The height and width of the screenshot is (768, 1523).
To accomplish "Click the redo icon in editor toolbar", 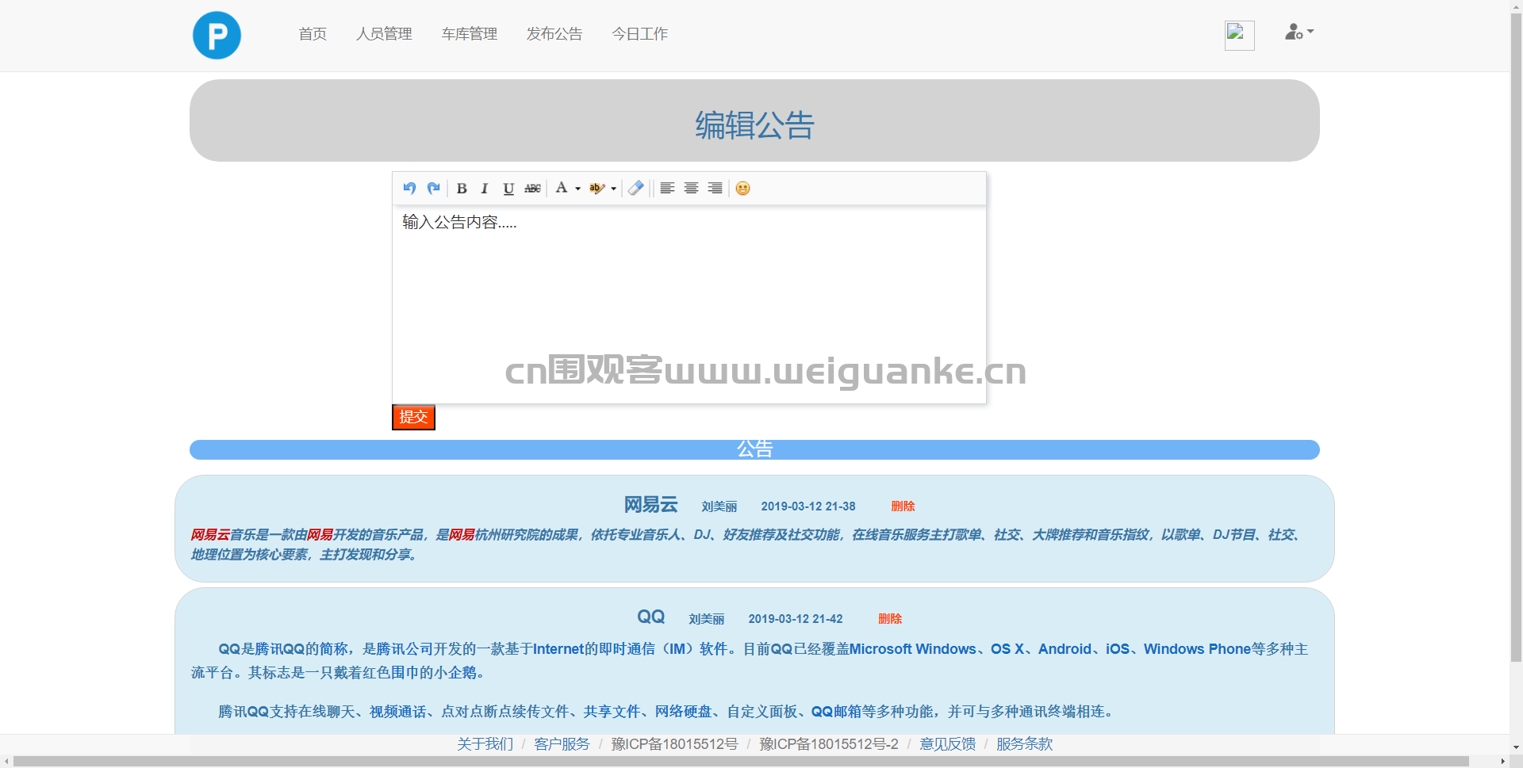I will click(433, 188).
